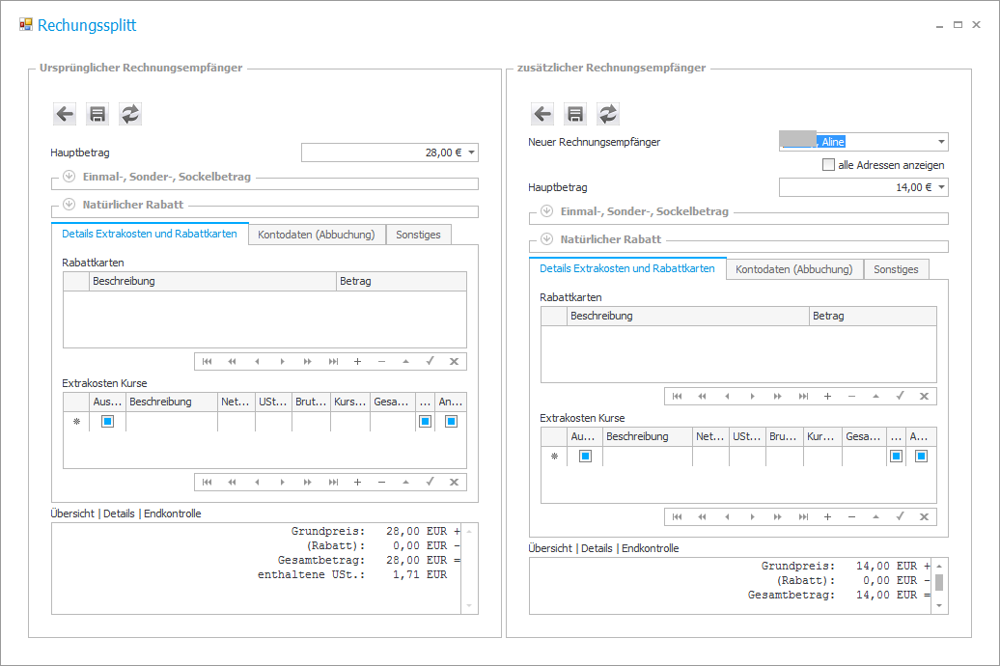
Task: Toggle the 'Aus...' checkbox in left Extrakosten row
Action: pyautogui.click(x=107, y=422)
